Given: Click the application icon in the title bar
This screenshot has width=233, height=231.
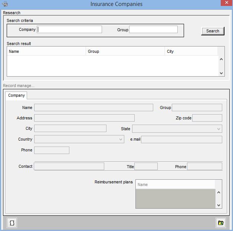Looking at the screenshot, I should tap(5, 4).
